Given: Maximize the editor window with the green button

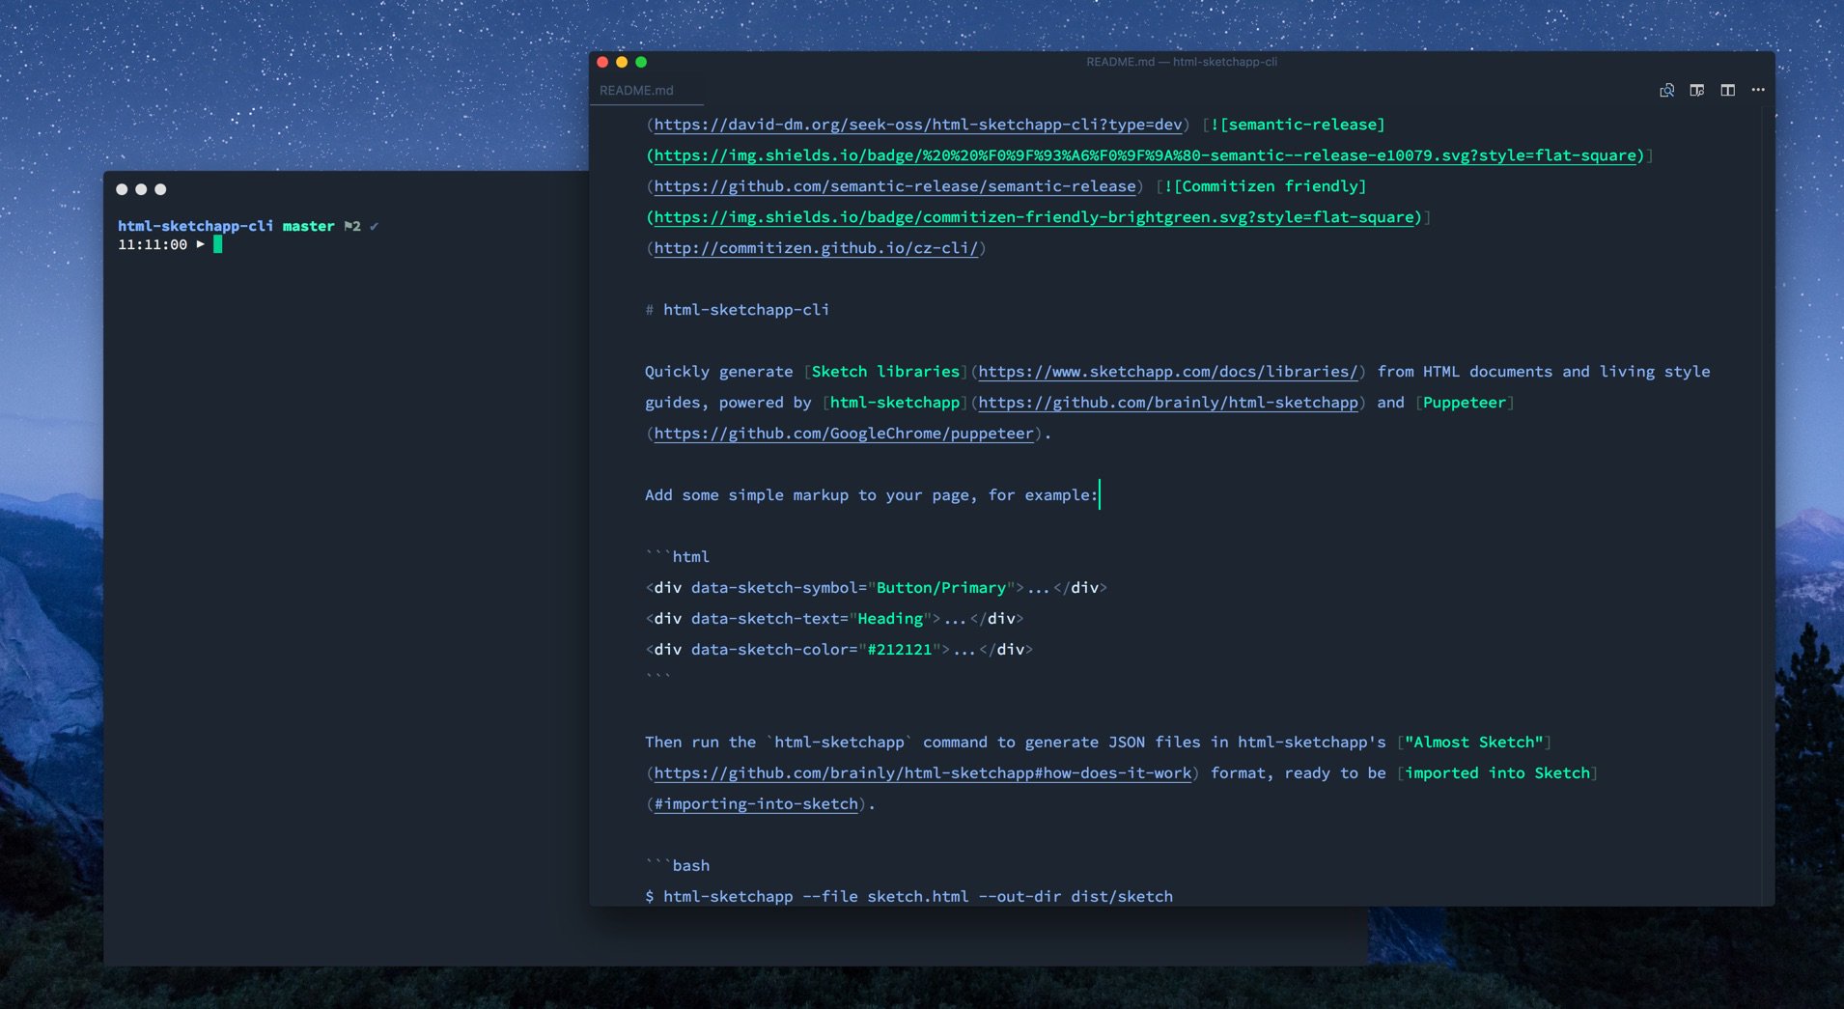Looking at the screenshot, I should point(641,62).
